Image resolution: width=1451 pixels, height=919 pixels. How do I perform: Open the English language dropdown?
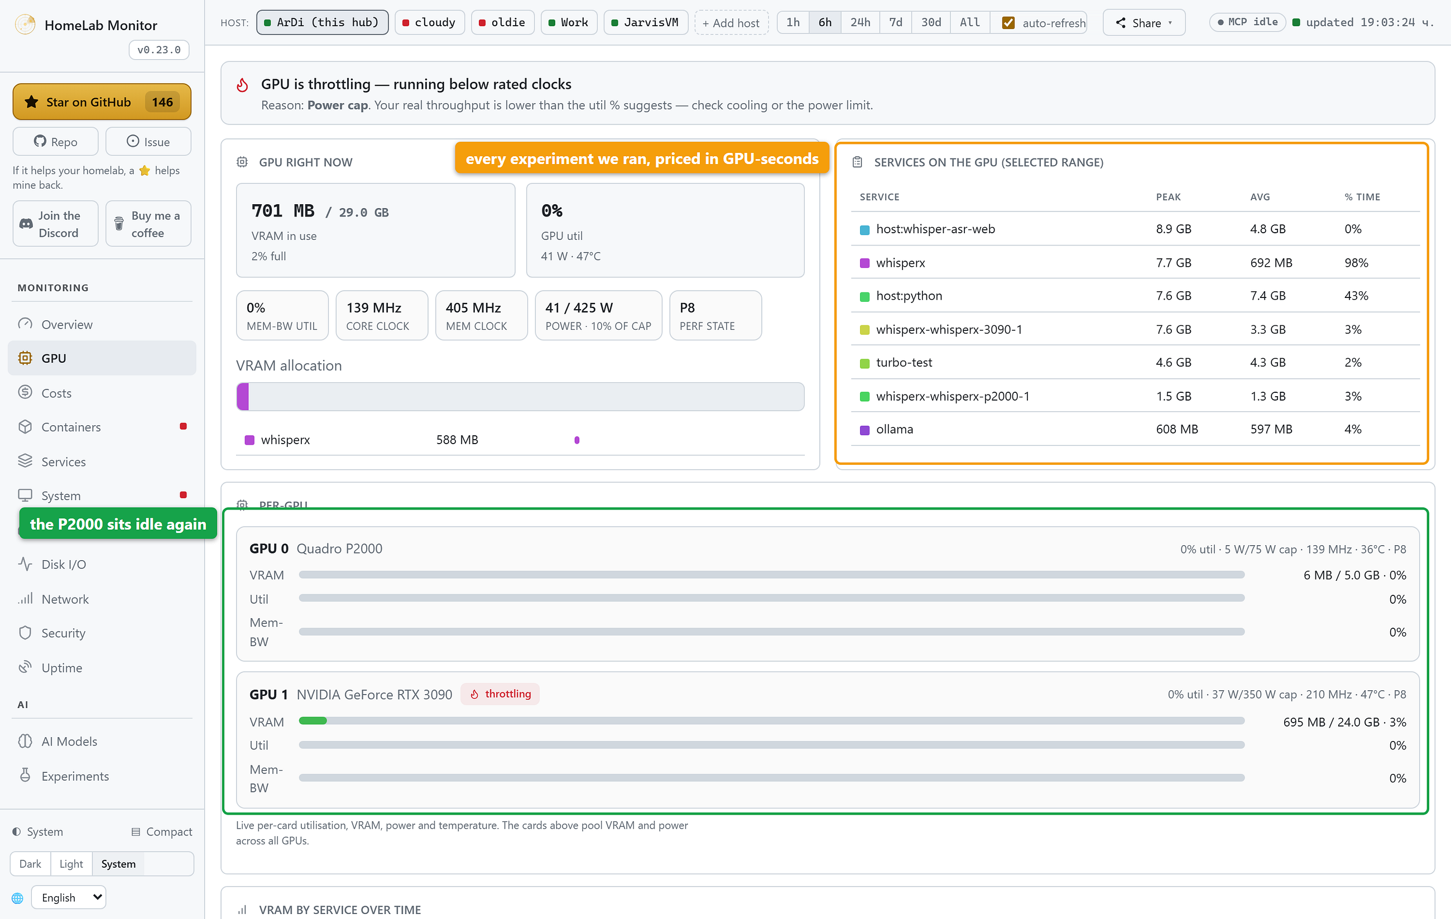[69, 897]
